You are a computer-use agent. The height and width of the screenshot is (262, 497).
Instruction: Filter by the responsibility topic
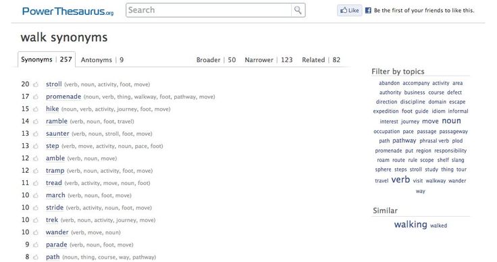point(450,151)
